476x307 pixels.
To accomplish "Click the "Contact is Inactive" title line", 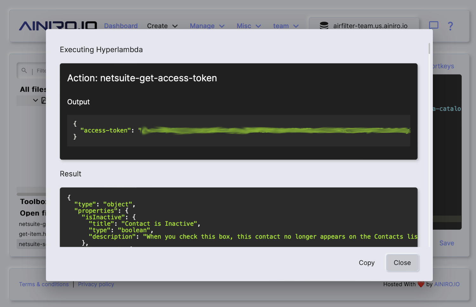I will (144, 224).
